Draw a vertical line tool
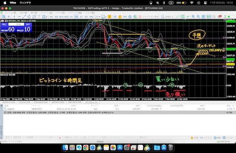 (14, 17)
